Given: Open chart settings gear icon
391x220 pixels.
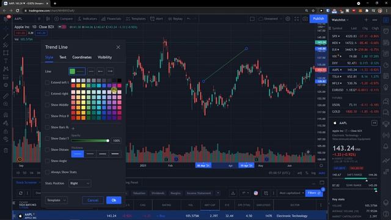Looking at the screenshot, I should (288, 19).
